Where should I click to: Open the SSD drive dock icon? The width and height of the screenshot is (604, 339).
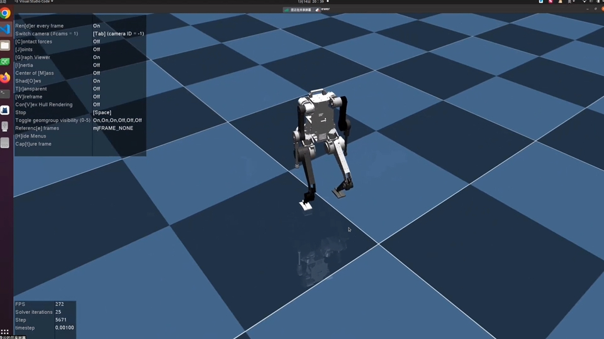(x=5, y=143)
